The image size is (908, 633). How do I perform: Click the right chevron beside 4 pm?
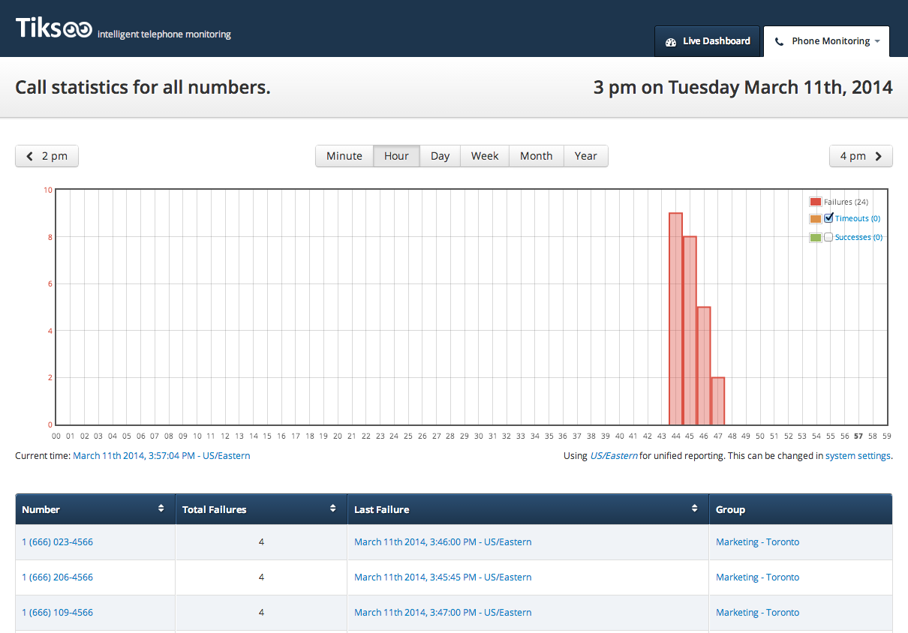[x=879, y=156]
